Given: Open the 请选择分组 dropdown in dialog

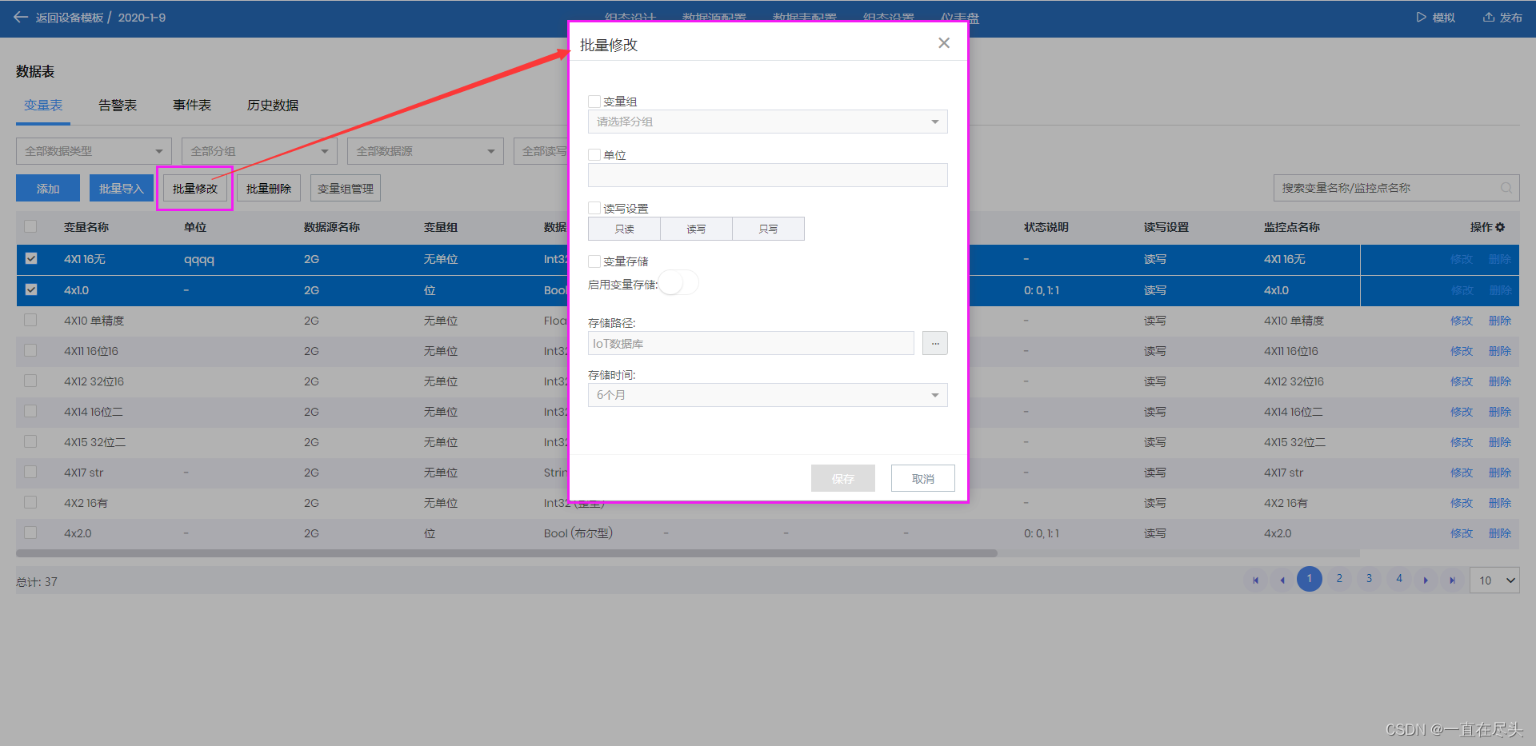Looking at the screenshot, I should click(x=768, y=122).
